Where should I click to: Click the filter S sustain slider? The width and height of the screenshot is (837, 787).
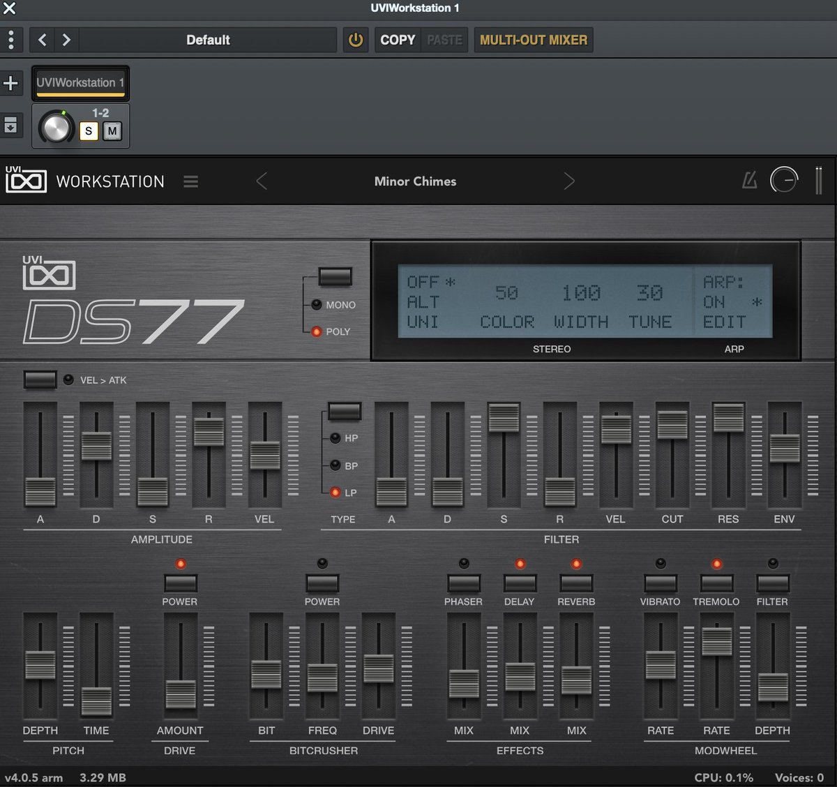point(504,417)
